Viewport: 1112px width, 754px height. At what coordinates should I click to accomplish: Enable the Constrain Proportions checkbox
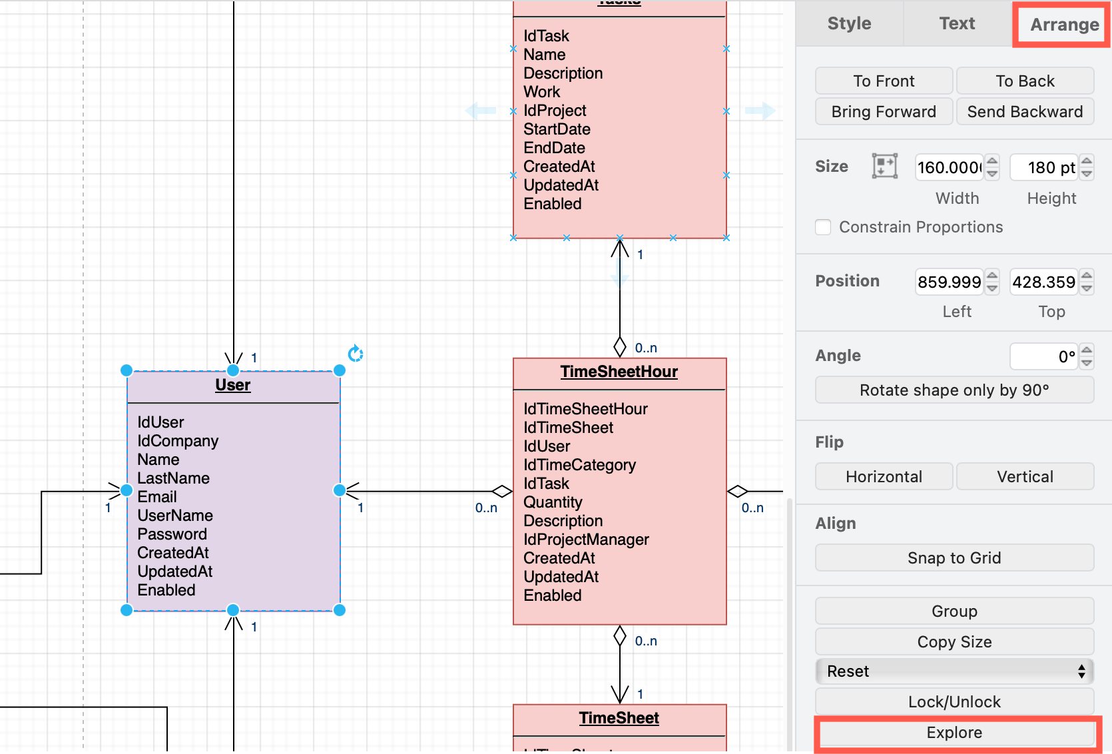(x=823, y=227)
